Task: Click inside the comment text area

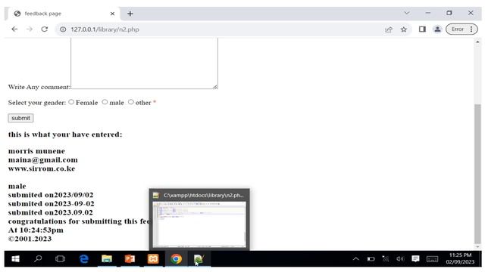Action: point(144,63)
